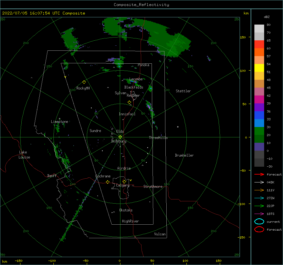Click the red 65 dBZ color swatch
Screen dimensions: 283x265
tap(259, 44)
